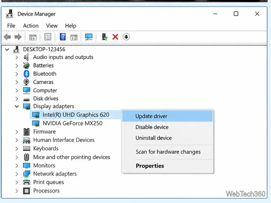Image resolution: width=271 pixels, height=203 pixels.
Task: Click the NVIDIA GeForce MX250 device icon
Action: [x=36, y=124]
